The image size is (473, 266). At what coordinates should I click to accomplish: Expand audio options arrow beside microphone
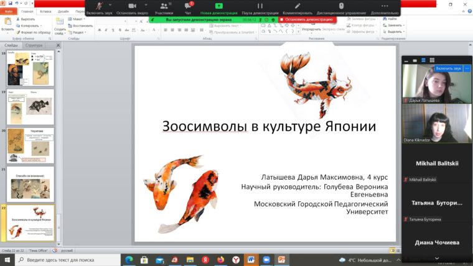(110, 5)
